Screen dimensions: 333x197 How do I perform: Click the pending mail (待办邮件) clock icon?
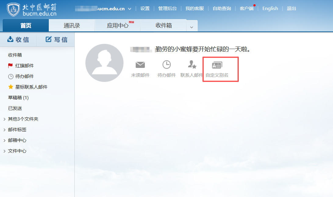point(167,65)
